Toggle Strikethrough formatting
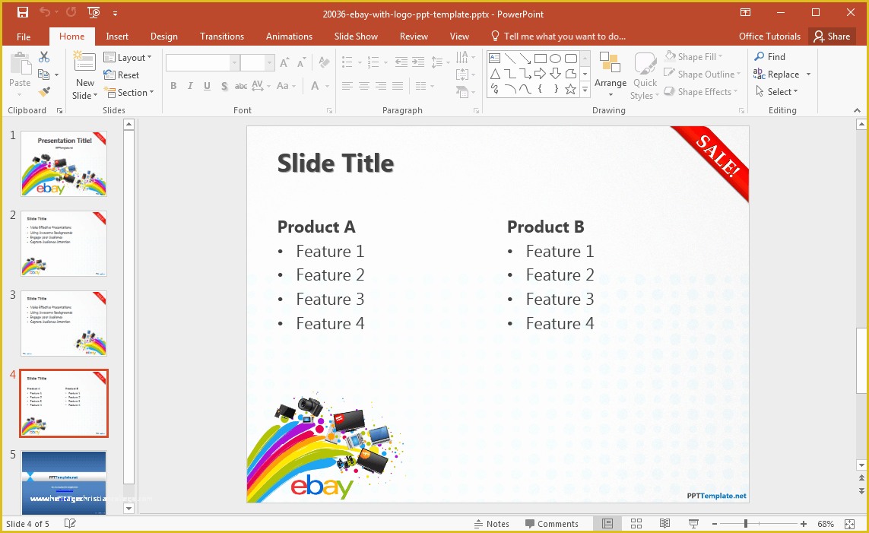Viewport: 869px width, 533px height. click(x=240, y=86)
